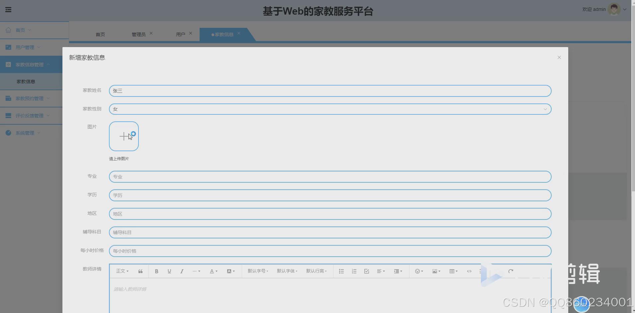This screenshot has width=635, height=313.
Task: Open the 正文 heading style dropdown
Action: [x=122, y=271]
